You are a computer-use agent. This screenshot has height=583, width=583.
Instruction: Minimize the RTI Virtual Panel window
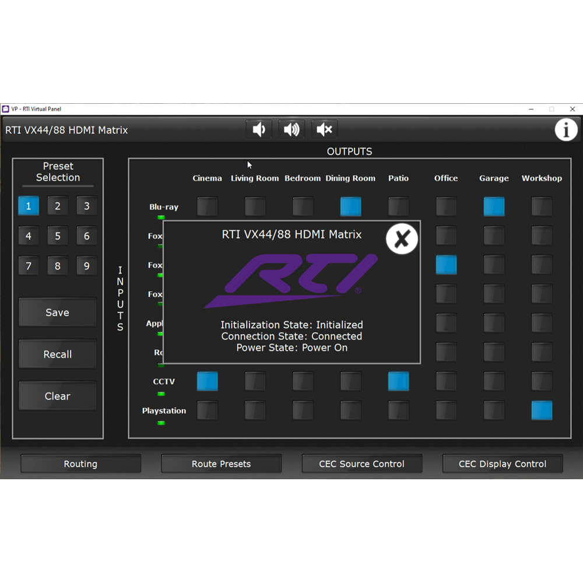point(531,109)
